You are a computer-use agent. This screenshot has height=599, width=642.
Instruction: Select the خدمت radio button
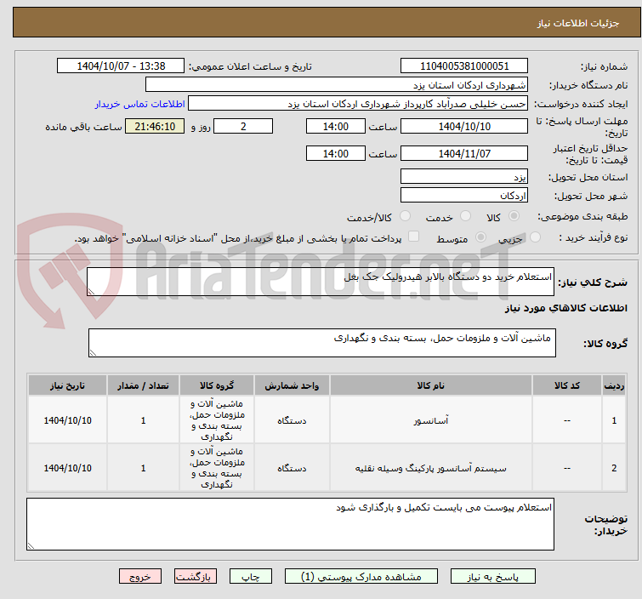click(x=465, y=216)
